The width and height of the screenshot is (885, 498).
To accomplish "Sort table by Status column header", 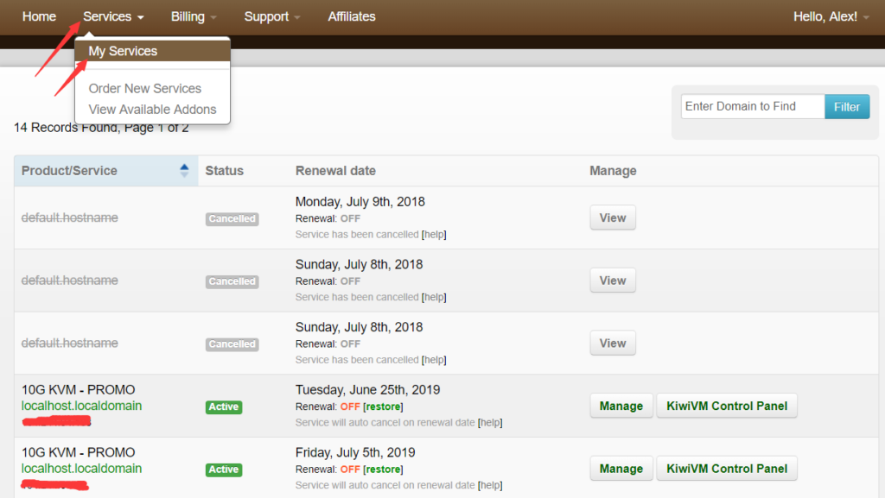I will (x=224, y=171).
